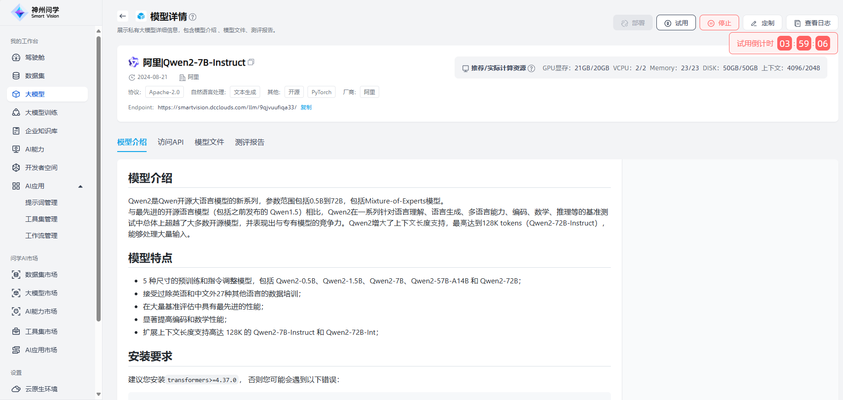Click the 定制 button

tap(763, 23)
